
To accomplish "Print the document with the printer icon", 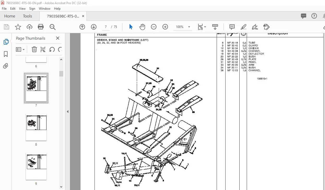I will coord(41,27).
